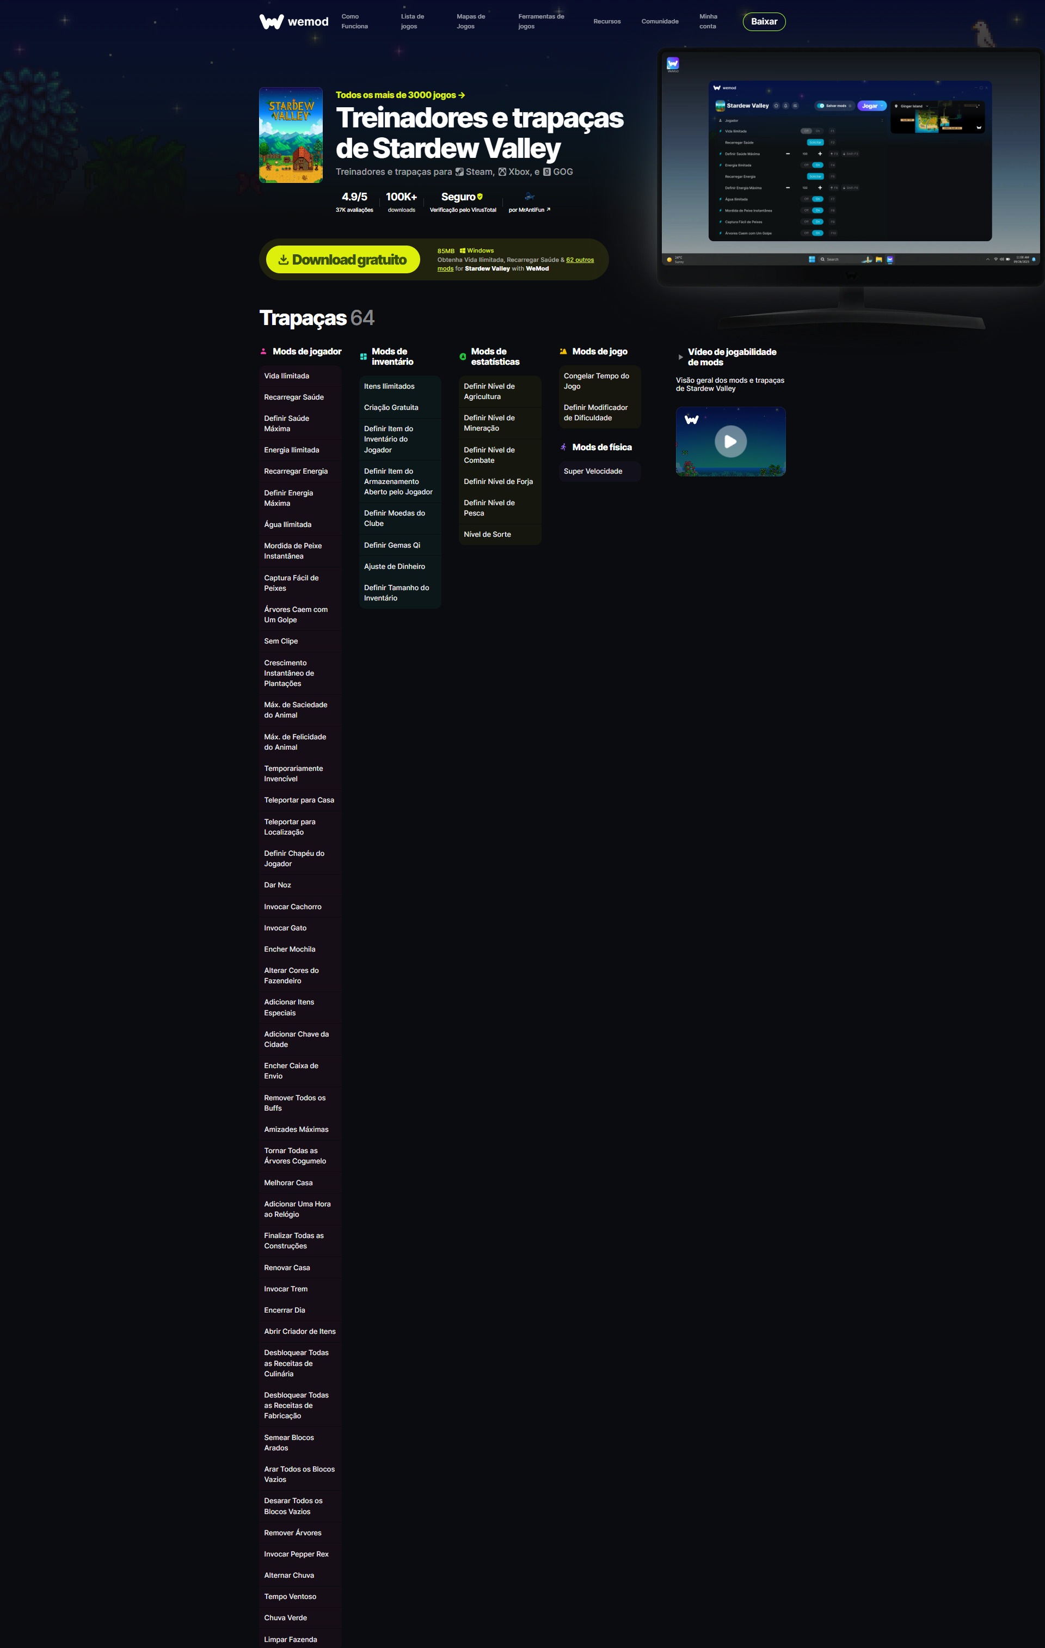Open Lista de jogos in the navigation
The height and width of the screenshot is (1648, 1045).
[413, 21]
